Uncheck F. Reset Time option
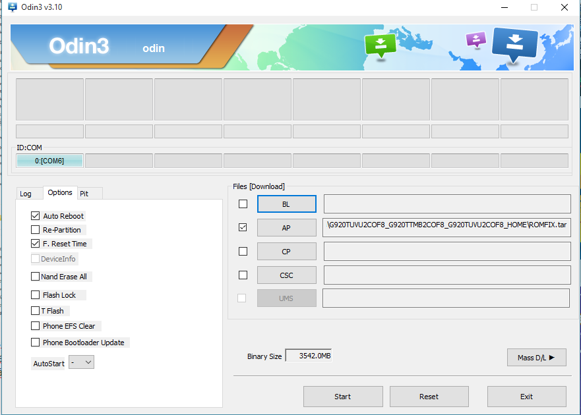 [x=36, y=244]
